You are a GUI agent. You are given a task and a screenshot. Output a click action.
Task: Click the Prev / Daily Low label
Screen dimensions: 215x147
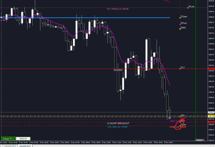[x=118, y=127]
